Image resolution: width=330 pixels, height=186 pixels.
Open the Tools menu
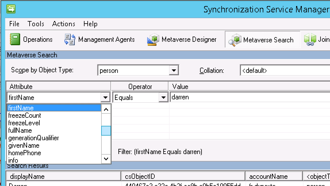click(36, 24)
